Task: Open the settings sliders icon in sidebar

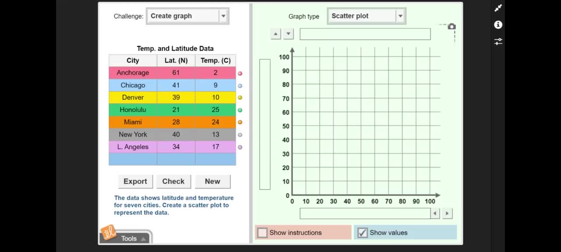Action: point(498,42)
